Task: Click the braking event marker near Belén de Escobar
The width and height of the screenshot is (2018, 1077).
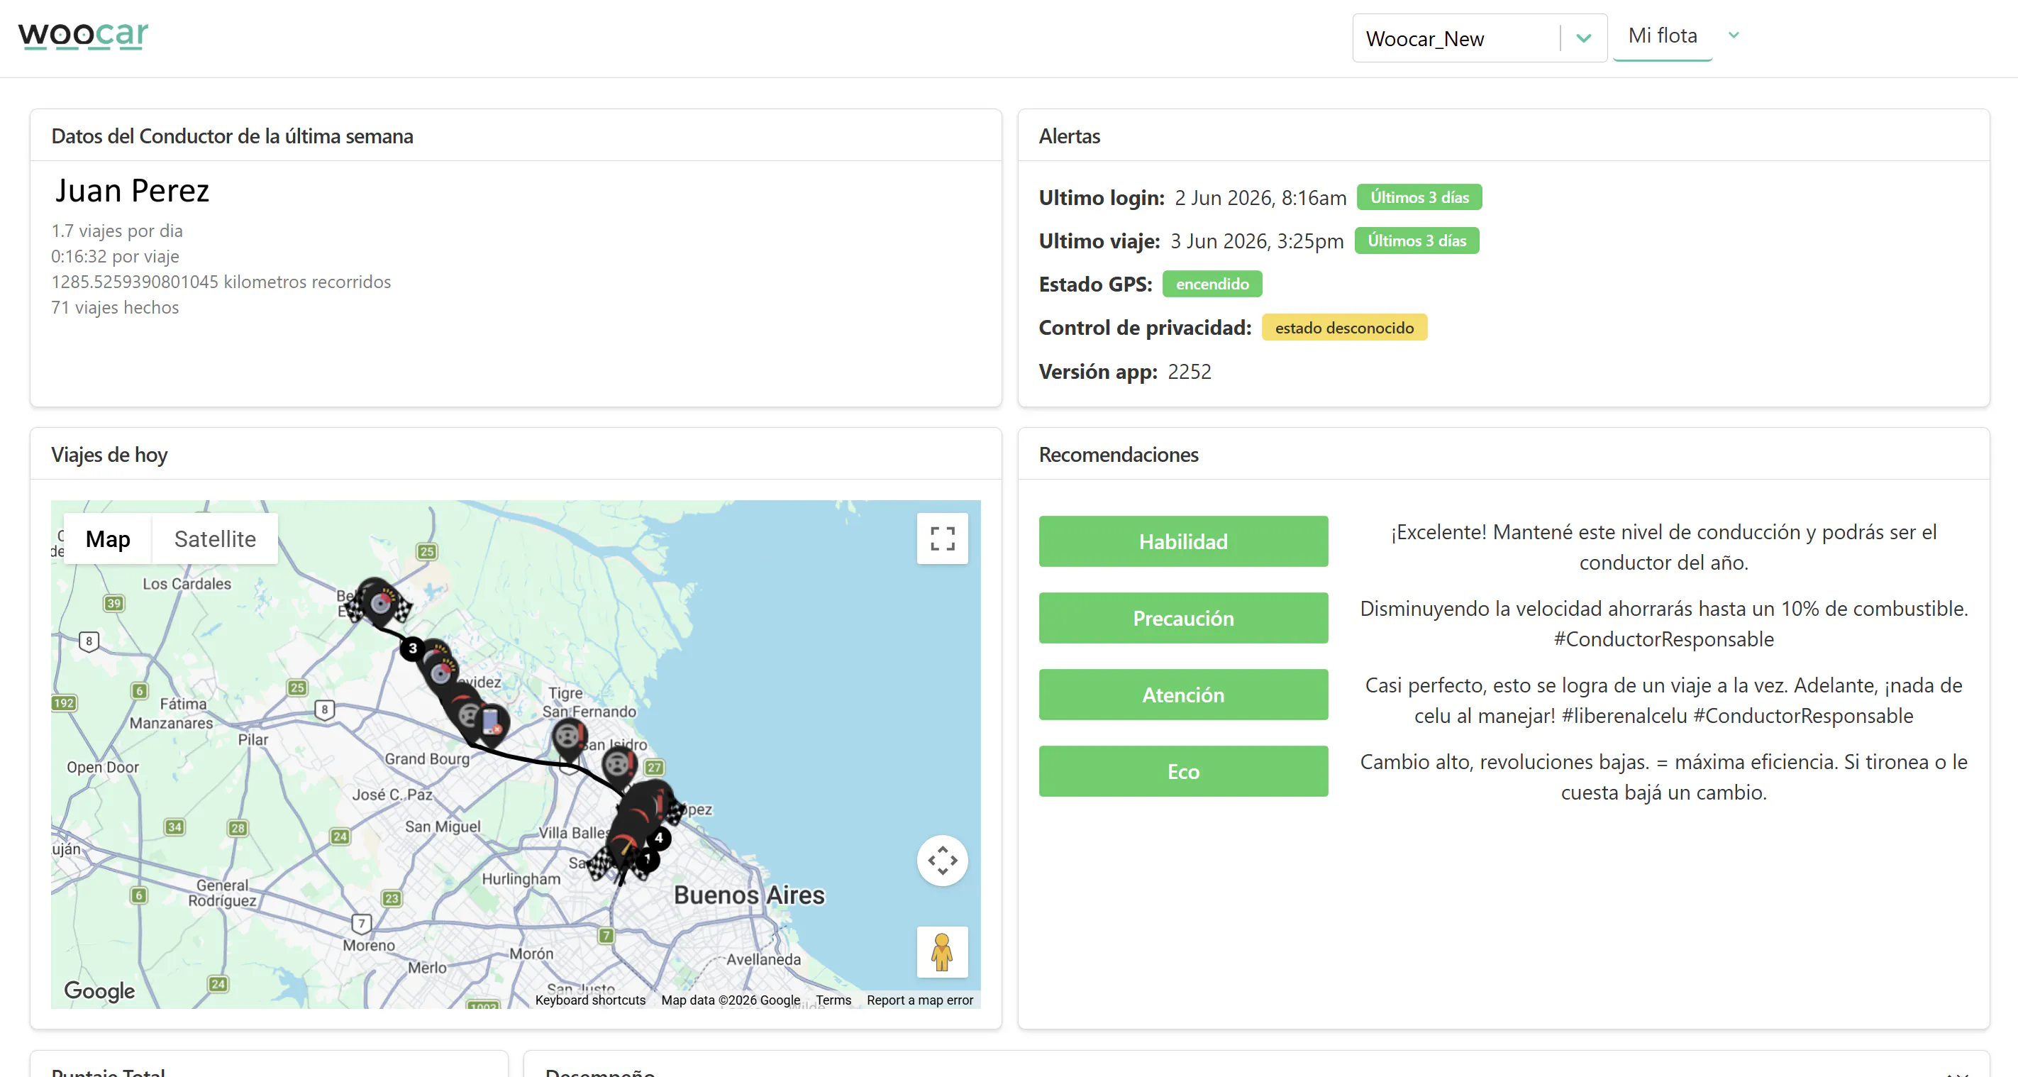Action: (x=380, y=603)
